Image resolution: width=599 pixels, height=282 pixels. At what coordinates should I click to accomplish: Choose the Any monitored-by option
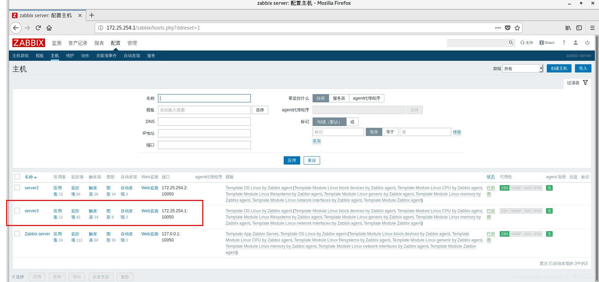320,98
